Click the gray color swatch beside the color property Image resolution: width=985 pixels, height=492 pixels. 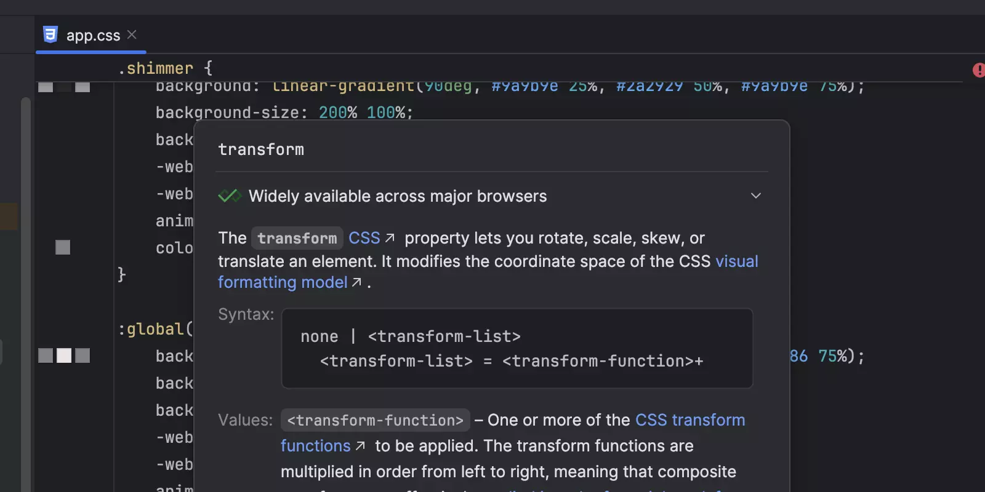pyautogui.click(x=63, y=247)
